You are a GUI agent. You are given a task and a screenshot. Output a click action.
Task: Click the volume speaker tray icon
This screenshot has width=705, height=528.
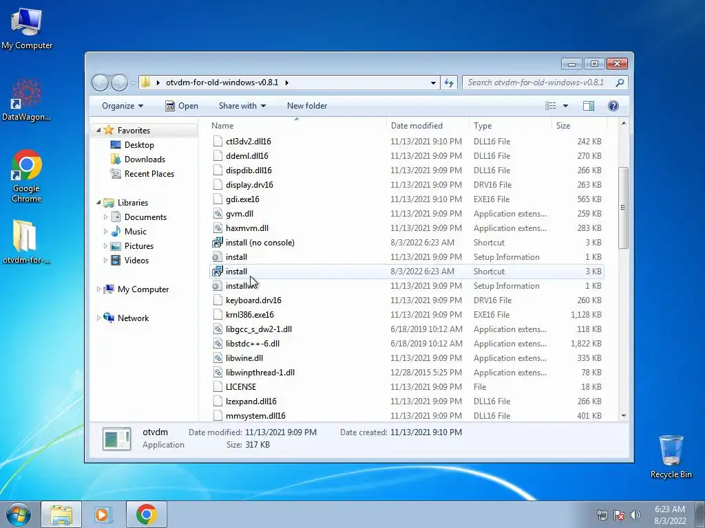coord(635,515)
